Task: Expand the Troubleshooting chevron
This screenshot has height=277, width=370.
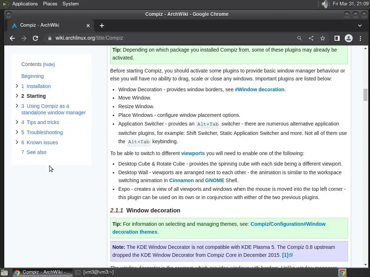Action: pos(17,132)
